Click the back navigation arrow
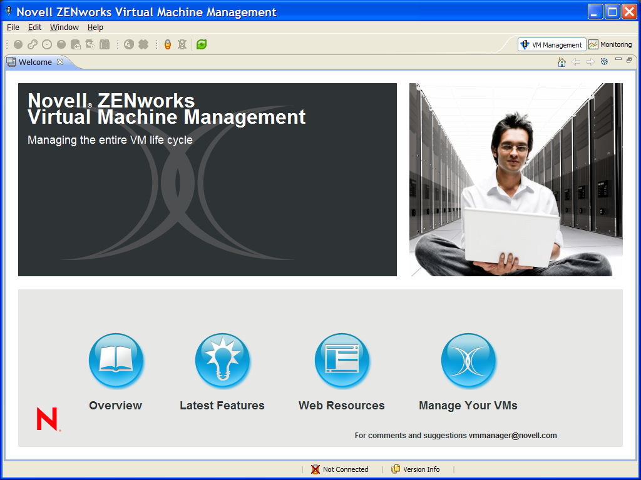 click(x=576, y=61)
